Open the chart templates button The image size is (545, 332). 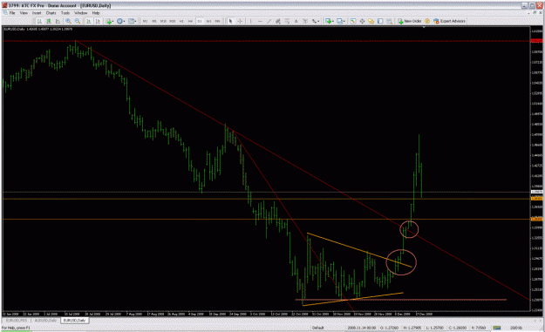[131, 21]
